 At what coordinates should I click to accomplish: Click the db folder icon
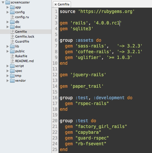[x=12, y=22]
